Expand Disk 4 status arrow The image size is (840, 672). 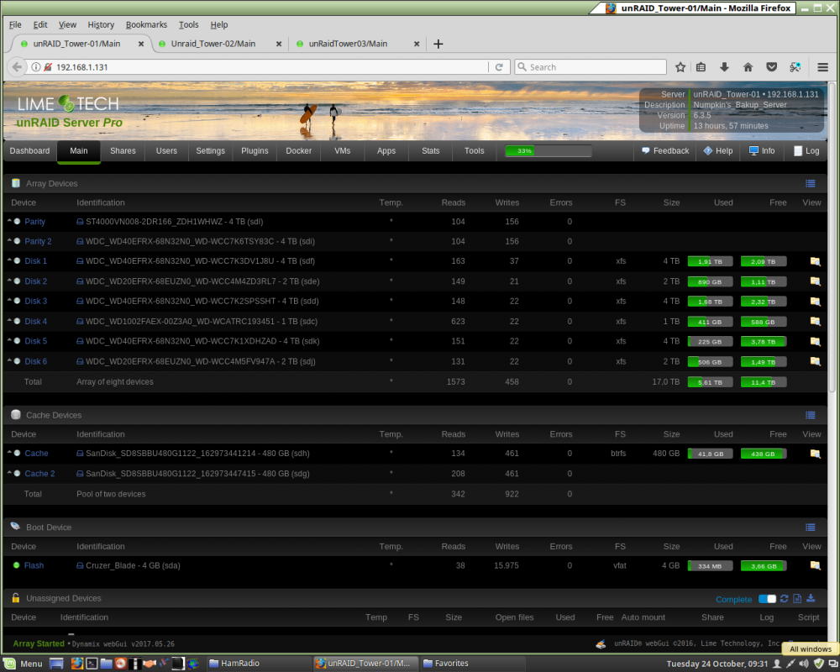coord(9,320)
